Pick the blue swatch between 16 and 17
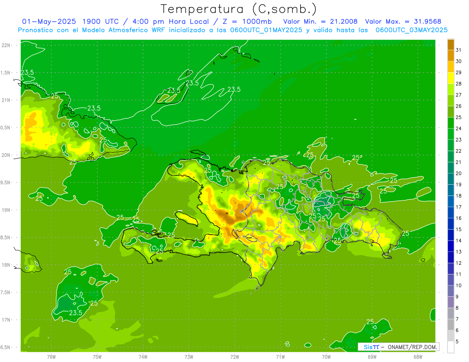 pos(451,212)
